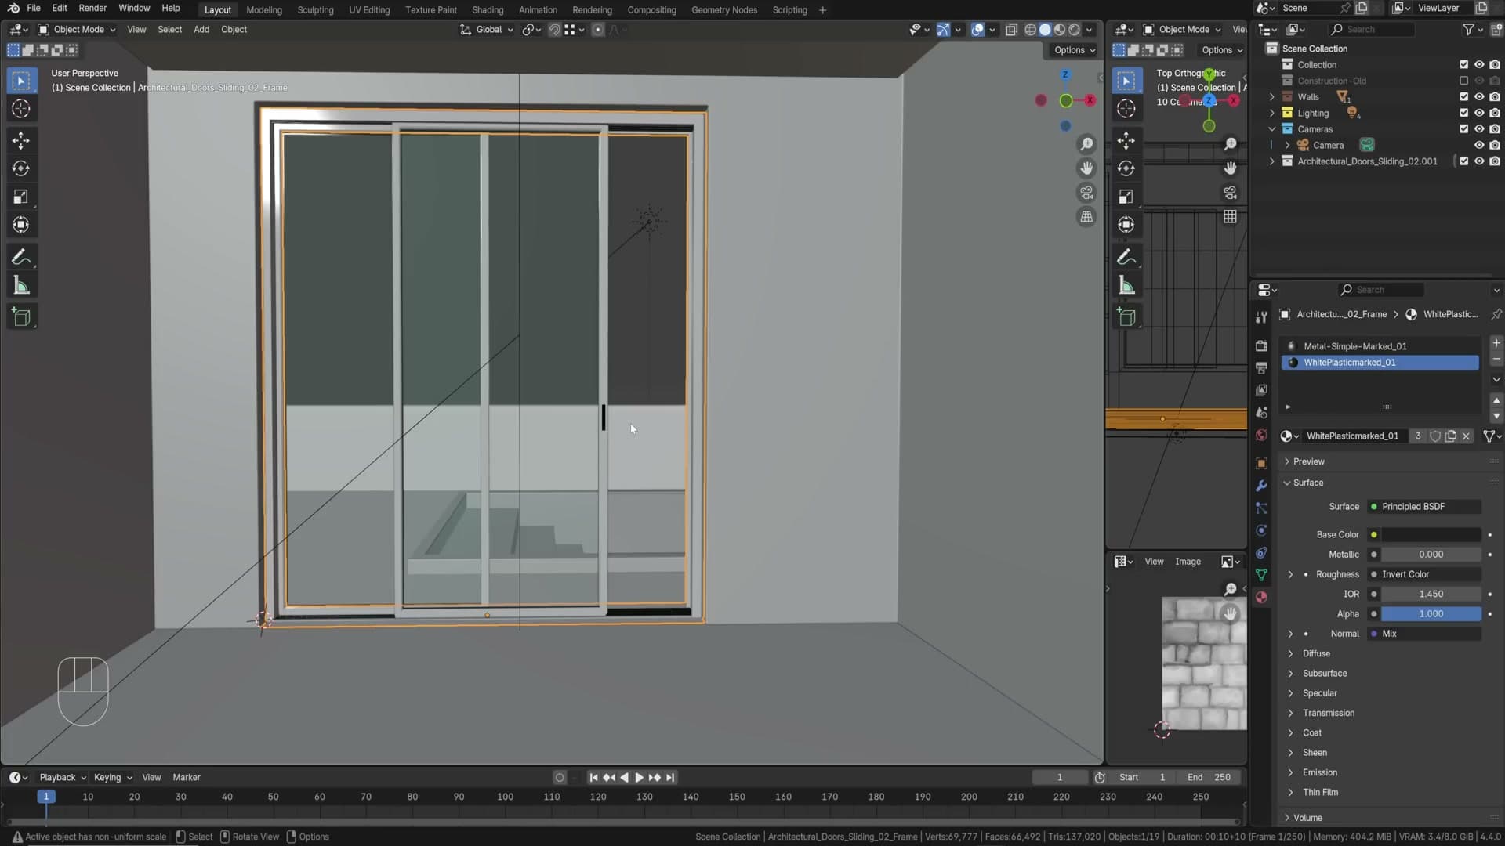Disable rendering for Architectural_Doors_Sliding_02.001
The height and width of the screenshot is (846, 1505).
(1495, 161)
